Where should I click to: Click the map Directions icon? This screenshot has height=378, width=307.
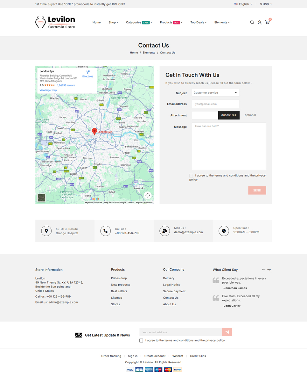pos(88,72)
